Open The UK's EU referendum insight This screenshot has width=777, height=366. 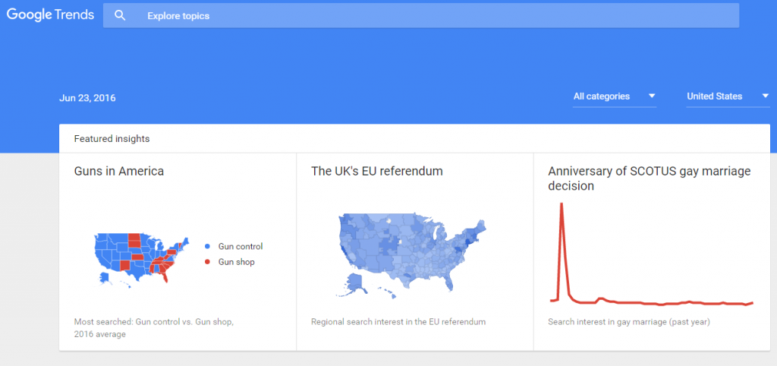377,172
